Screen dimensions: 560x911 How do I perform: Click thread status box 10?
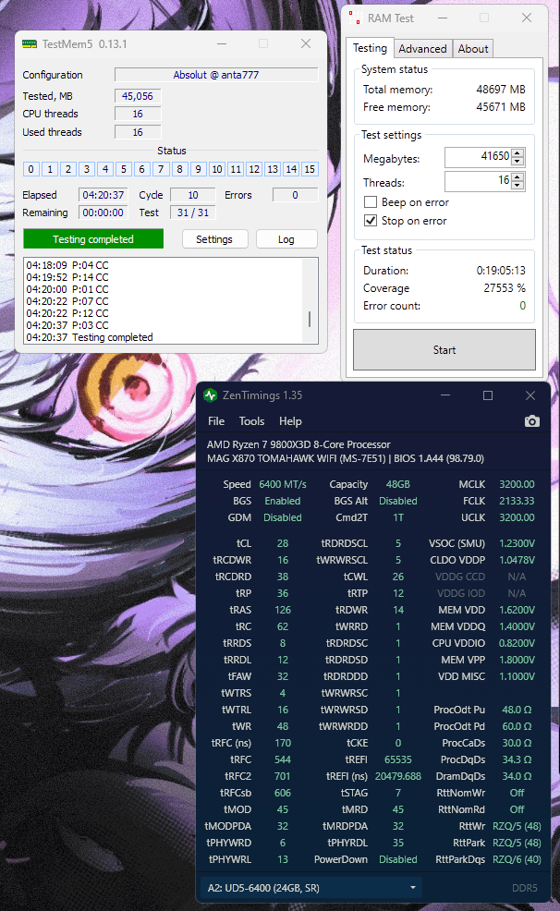[217, 169]
